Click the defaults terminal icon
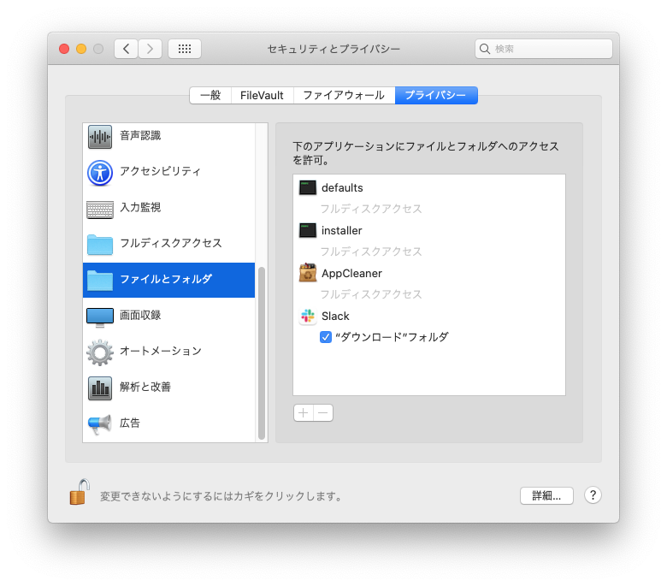Image resolution: width=667 pixels, height=586 pixels. (308, 187)
